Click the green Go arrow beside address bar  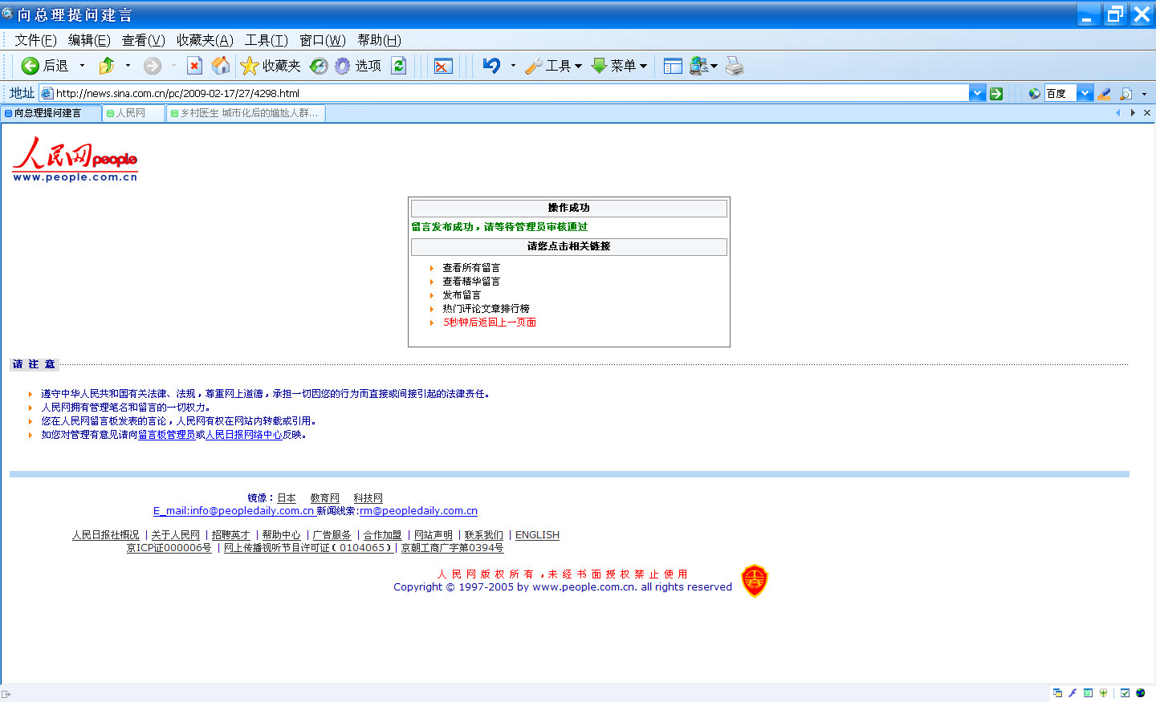point(996,94)
